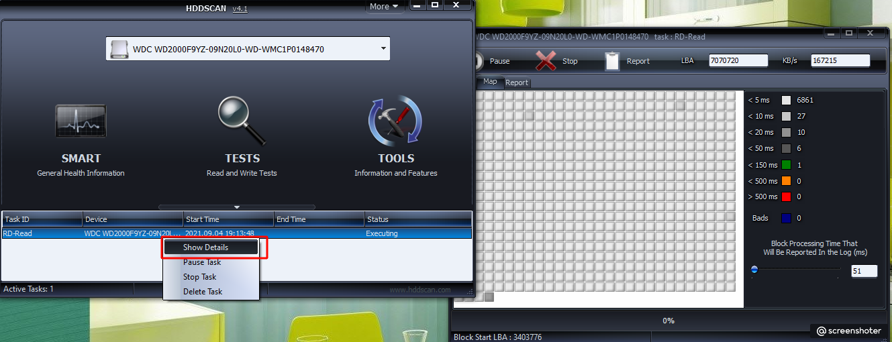
Task: Click the < 20 ms color swatch
Action: pos(786,132)
